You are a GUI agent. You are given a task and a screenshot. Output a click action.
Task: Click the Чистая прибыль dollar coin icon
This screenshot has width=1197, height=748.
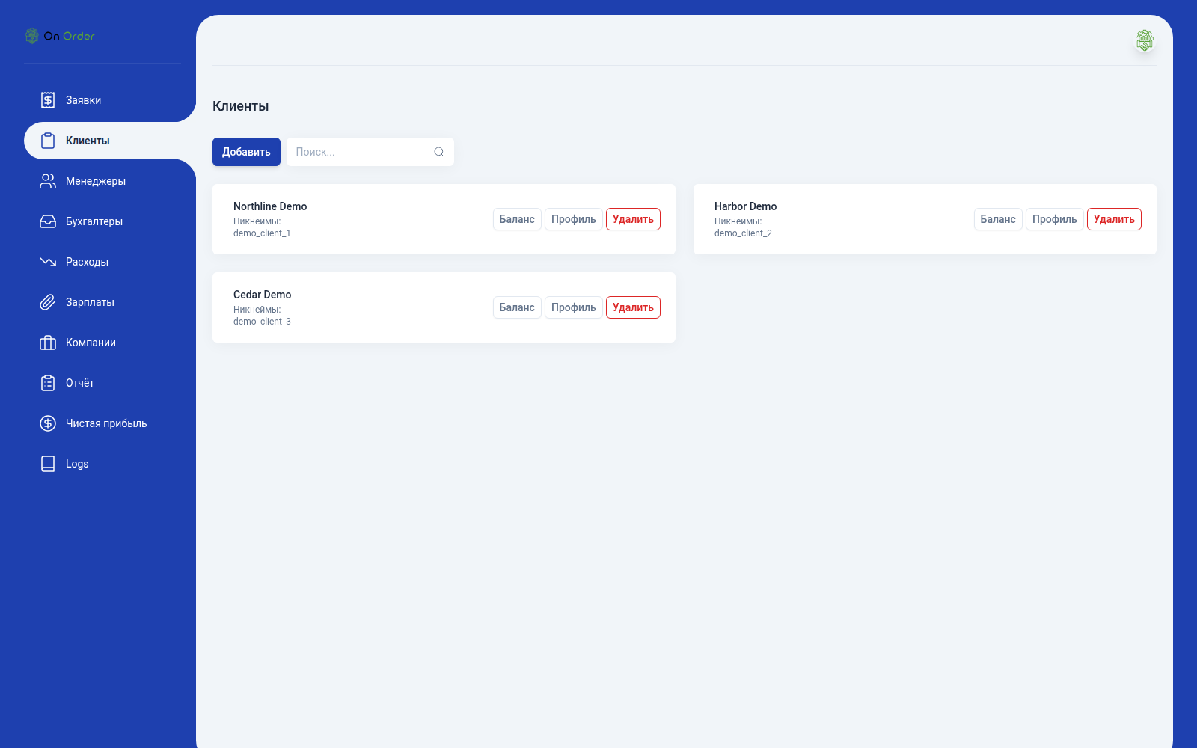point(48,423)
